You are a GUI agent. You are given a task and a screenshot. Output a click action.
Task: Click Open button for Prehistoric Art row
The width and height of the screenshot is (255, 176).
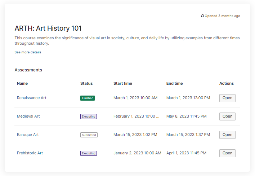point(227,153)
